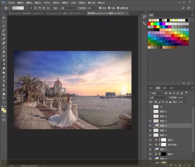This screenshot has height=167, width=195.
Task: Change the screen mode icon
Action: point(4,120)
